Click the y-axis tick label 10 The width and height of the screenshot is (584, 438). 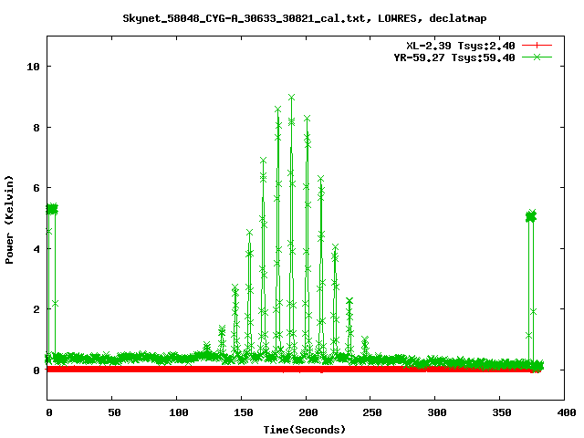(x=33, y=67)
